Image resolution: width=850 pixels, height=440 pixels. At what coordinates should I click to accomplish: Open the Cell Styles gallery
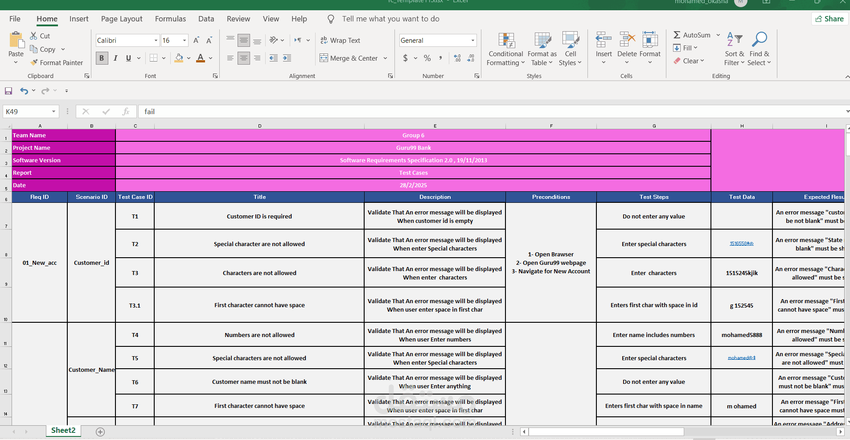click(x=570, y=49)
